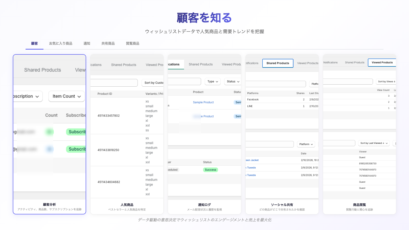Image resolution: width=409 pixels, height=230 pixels.
Task: Open the first Tuxedo product link
Action: tap(251, 168)
